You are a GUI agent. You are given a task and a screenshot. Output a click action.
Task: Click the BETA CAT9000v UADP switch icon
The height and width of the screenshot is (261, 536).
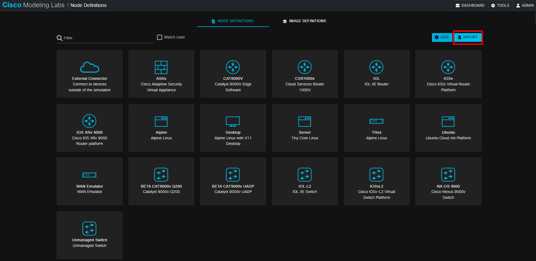tap(233, 175)
